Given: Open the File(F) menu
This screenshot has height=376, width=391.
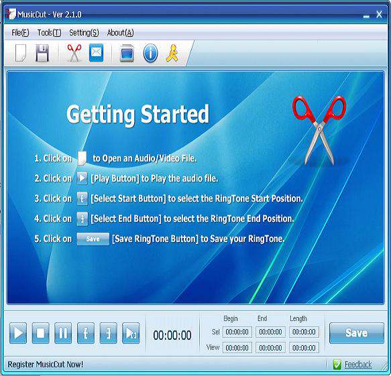Looking at the screenshot, I should click(x=20, y=33).
